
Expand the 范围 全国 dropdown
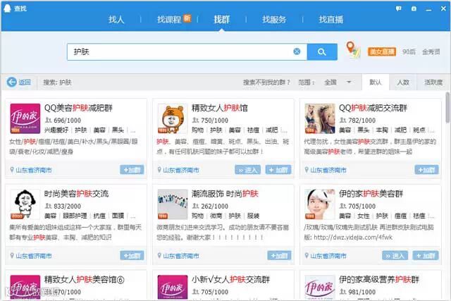pos(338,82)
